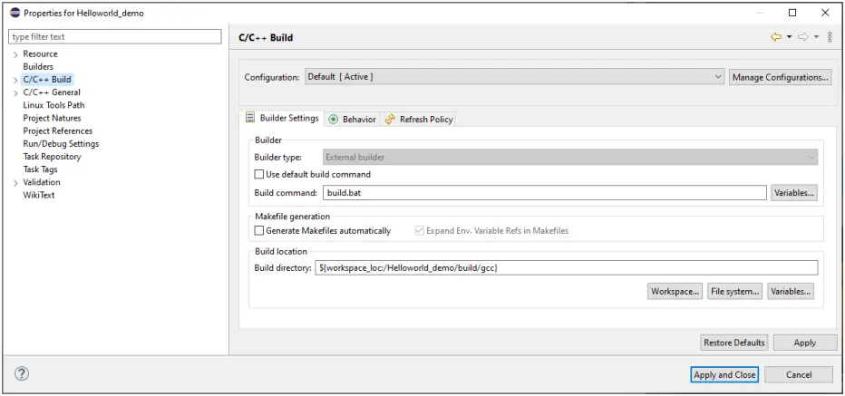Expand the Resource tree node
This screenshot has height=396, width=845.
(x=15, y=54)
